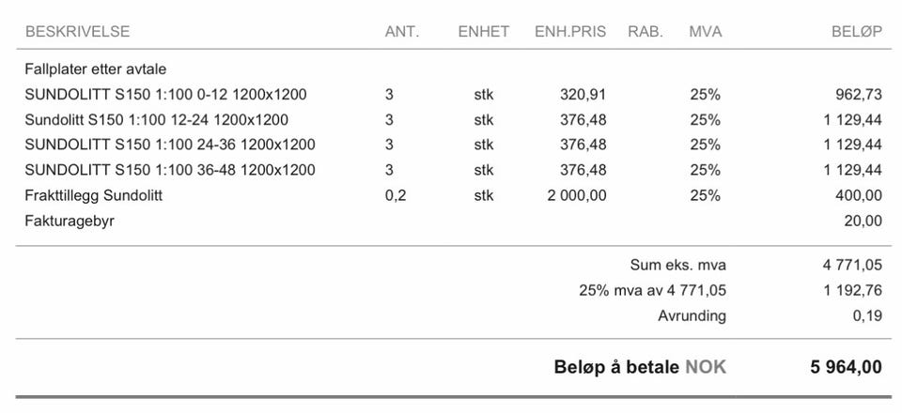Select the SUNDOLITT S150 1:100 0-12 row
This screenshot has width=902, height=413.
[x=165, y=95]
